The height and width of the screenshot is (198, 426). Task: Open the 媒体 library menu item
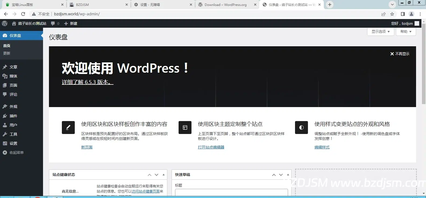click(22, 76)
